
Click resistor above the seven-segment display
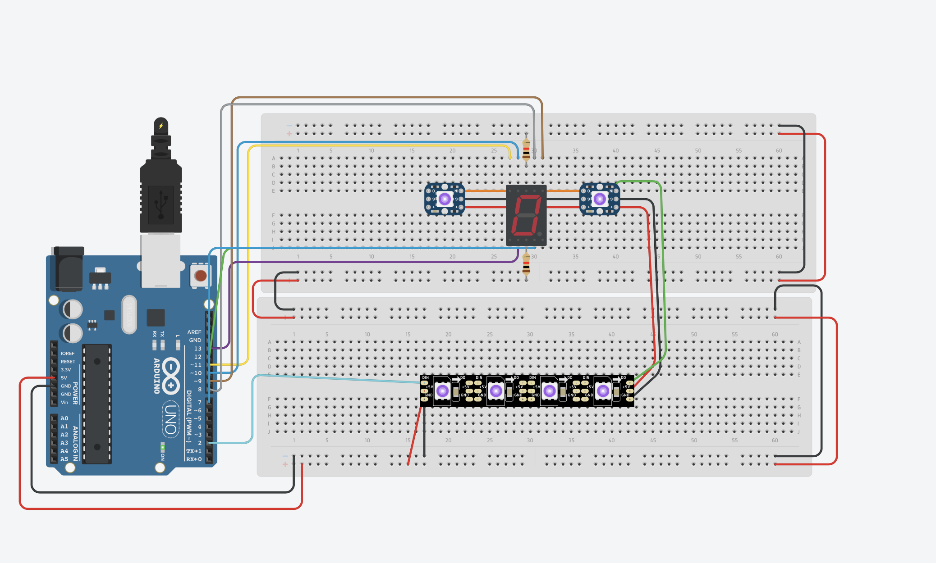[x=526, y=150]
